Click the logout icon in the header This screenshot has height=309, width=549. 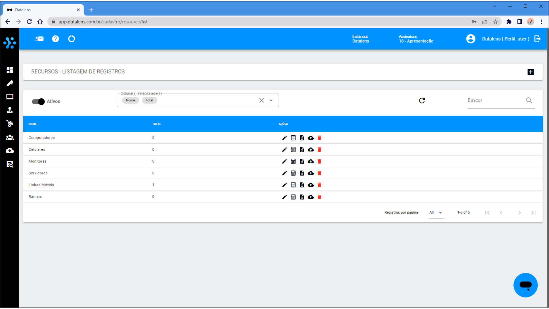click(537, 39)
